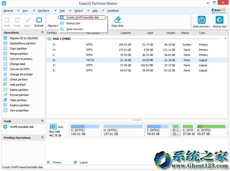Sort by the Status column header
The height and width of the screenshot is (171, 230).
coord(185,33)
